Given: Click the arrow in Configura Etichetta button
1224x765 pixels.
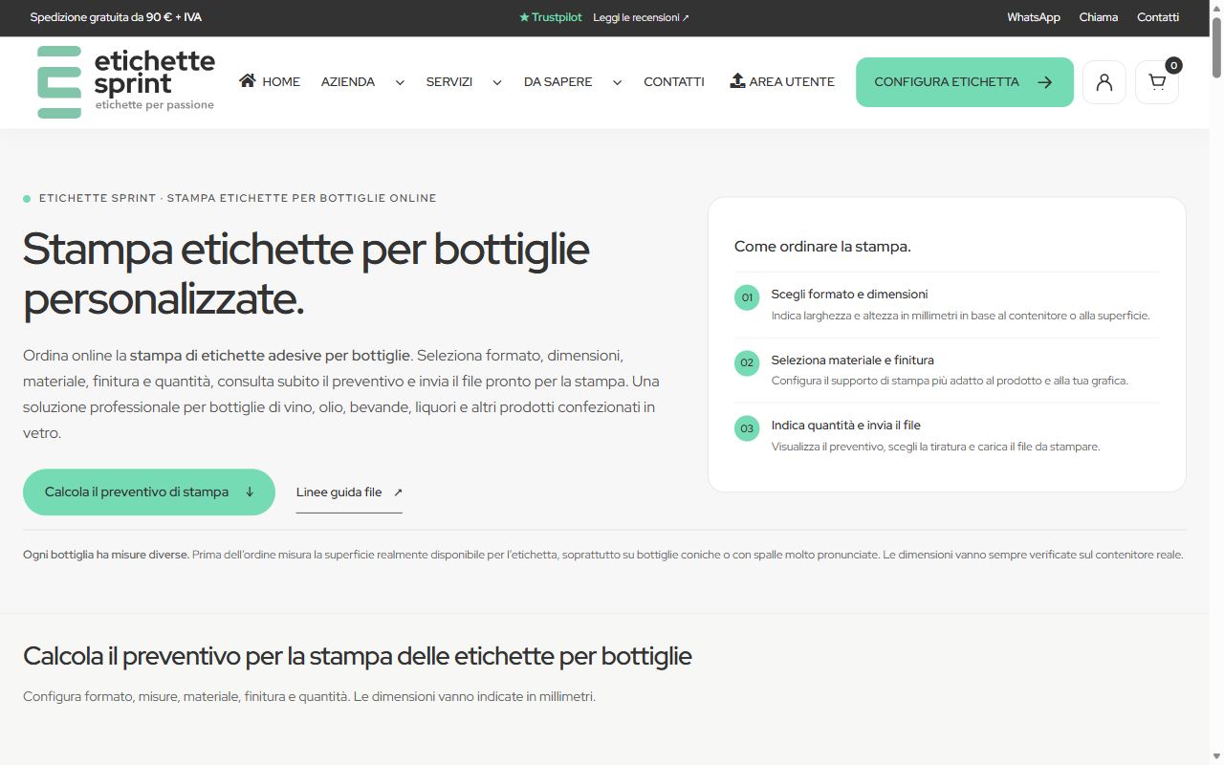Looking at the screenshot, I should coord(1045,82).
